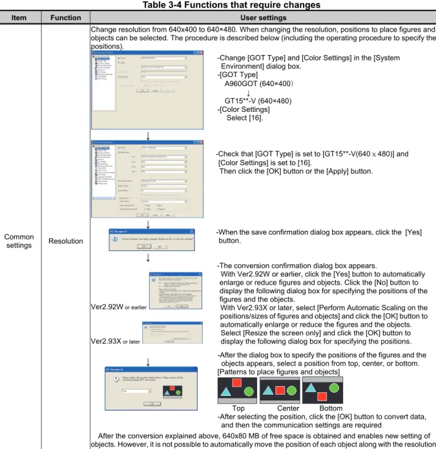Click the Top placement pattern picture

(238, 390)
